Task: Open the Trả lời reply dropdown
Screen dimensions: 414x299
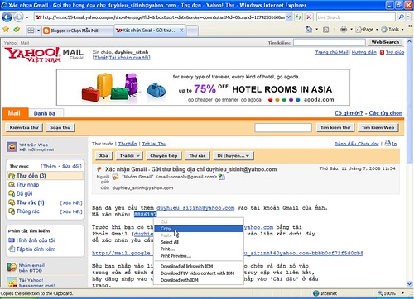Action: pos(130,156)
